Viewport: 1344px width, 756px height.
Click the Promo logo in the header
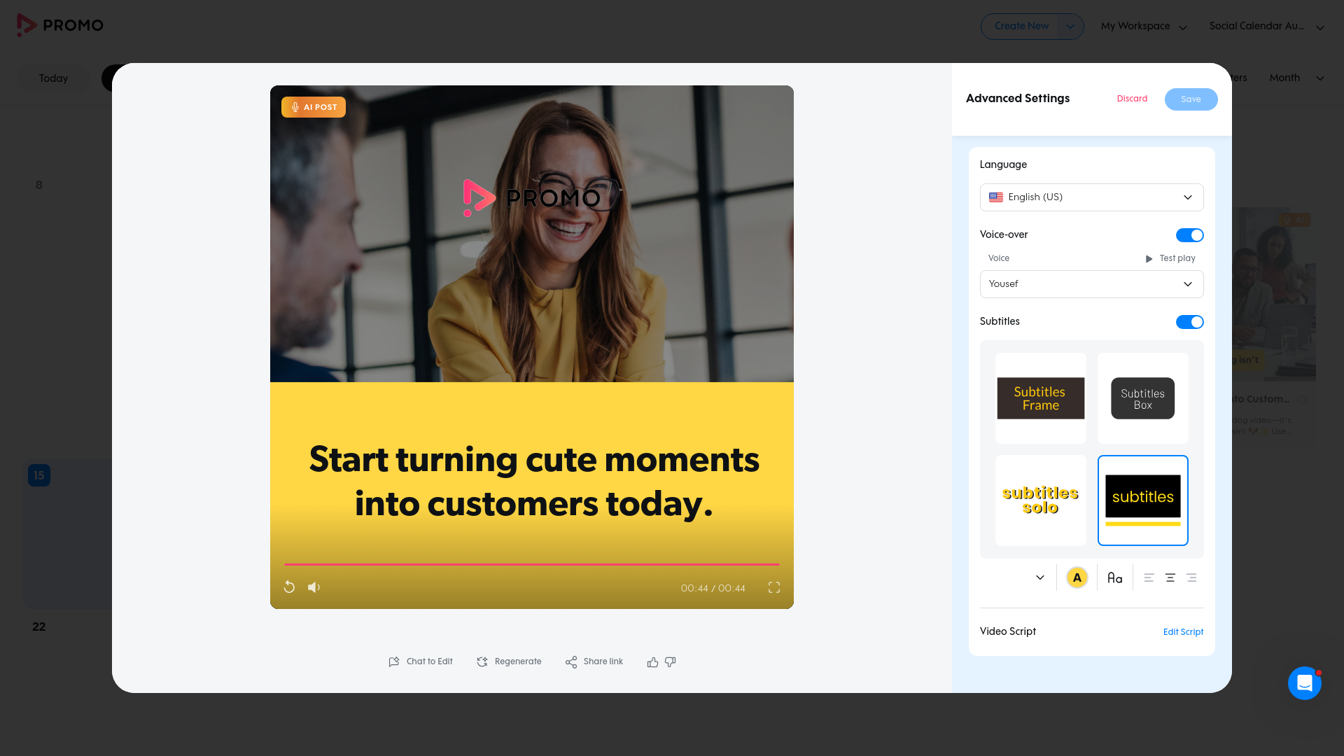pos(60,25)
